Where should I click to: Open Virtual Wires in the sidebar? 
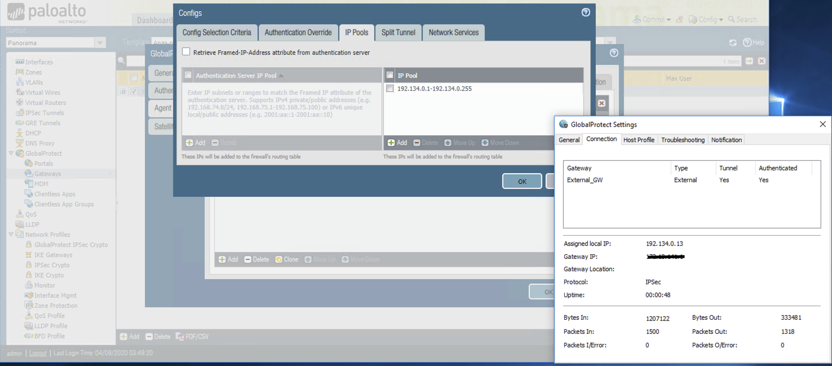click(x=42, y=92)
